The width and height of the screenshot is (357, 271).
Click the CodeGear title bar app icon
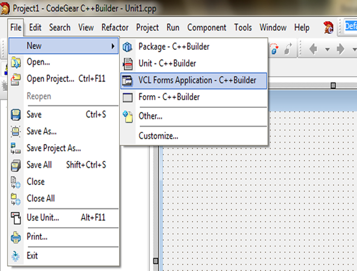(x=5, y=8)
